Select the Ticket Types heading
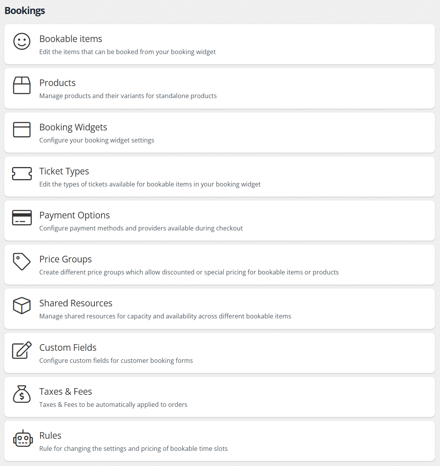 pyautogui.click(x=64, y=171)
